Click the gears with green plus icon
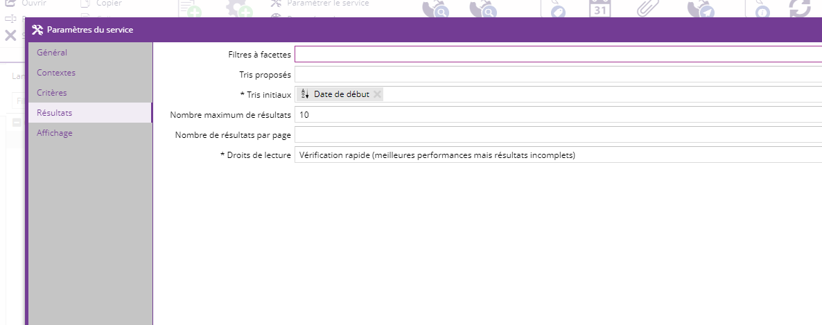Viewport: 822px width, 325px height. point(240,8)
